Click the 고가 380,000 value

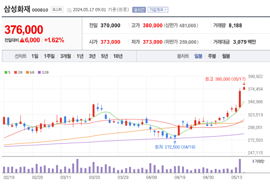pyautogui.click(x=153, y=26)
